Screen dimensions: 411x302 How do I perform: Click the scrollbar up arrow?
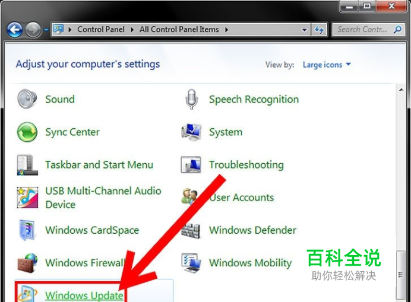(401, 90)
